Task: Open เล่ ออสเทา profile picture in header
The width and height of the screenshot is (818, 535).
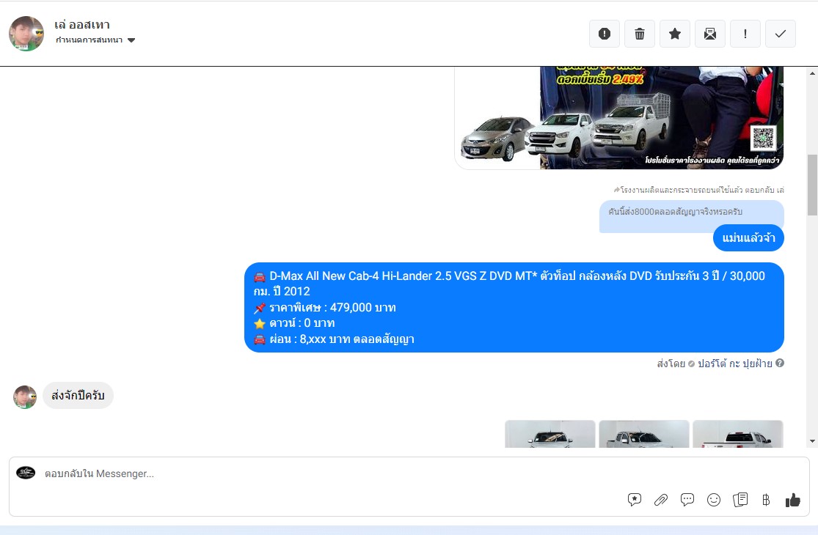Action: pyautogui.click(x=26, y=34)
